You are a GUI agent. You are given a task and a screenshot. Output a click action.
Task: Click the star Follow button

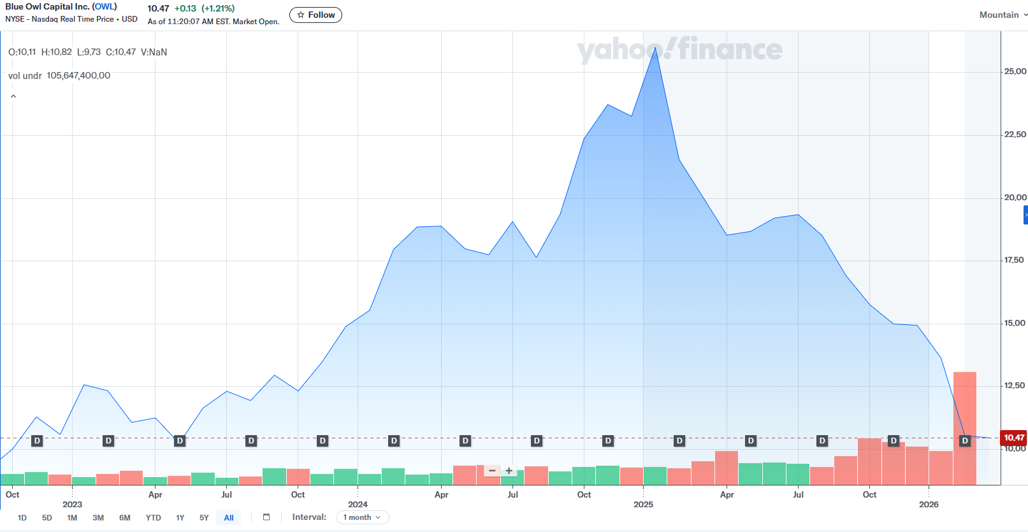(x=315, y=15)
